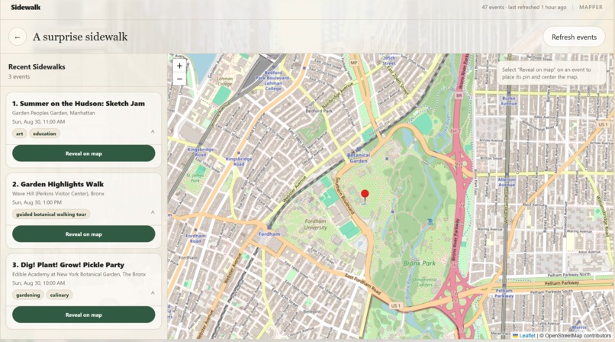Click the Allerton Avenue station label
Screen dimensions: 615x342
click(x=507, y=182)
